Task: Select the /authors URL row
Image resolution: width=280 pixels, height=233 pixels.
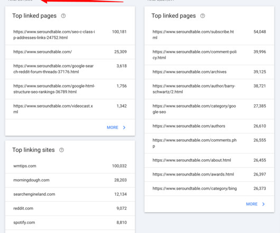Action: click(209, 126)
